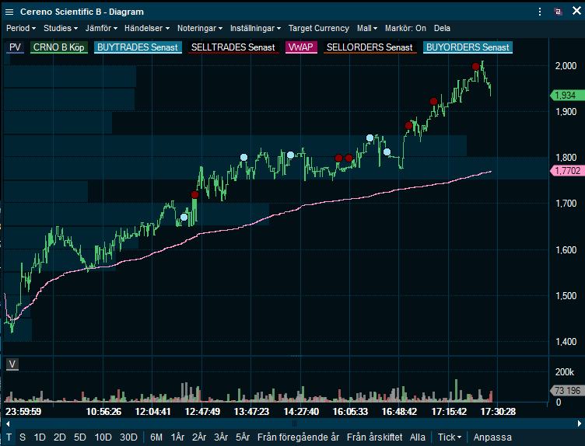Toggle the SELLORDERS Senast series label
585x446 pixels.
click(370, 47)
